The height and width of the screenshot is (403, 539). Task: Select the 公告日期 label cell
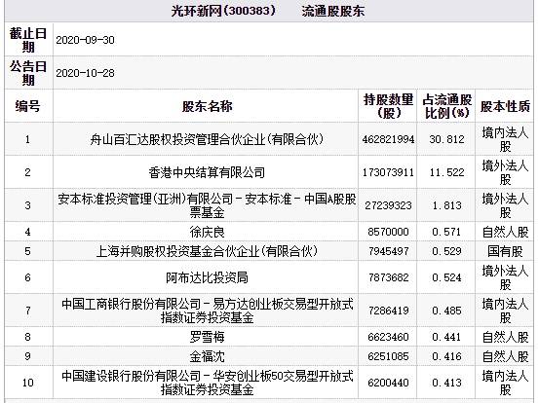point(28,73)
